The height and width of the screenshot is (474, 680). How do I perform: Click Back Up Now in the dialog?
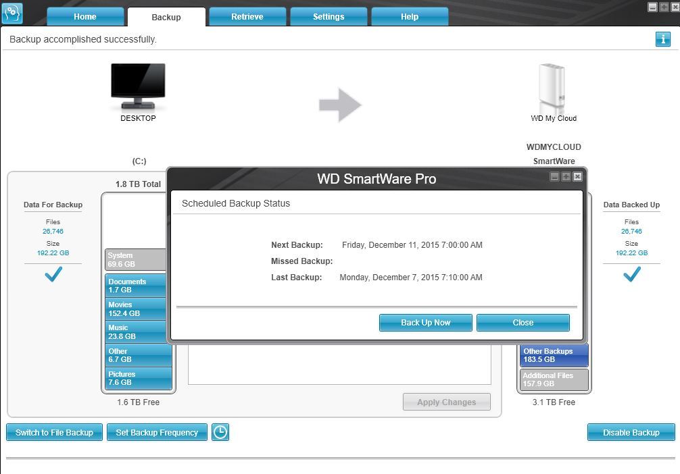pyautogui.click(x=425, y=323)
